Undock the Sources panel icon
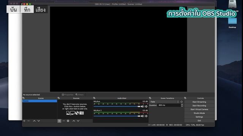The width and height of the screenshot is (243, 136). (58, 98)
